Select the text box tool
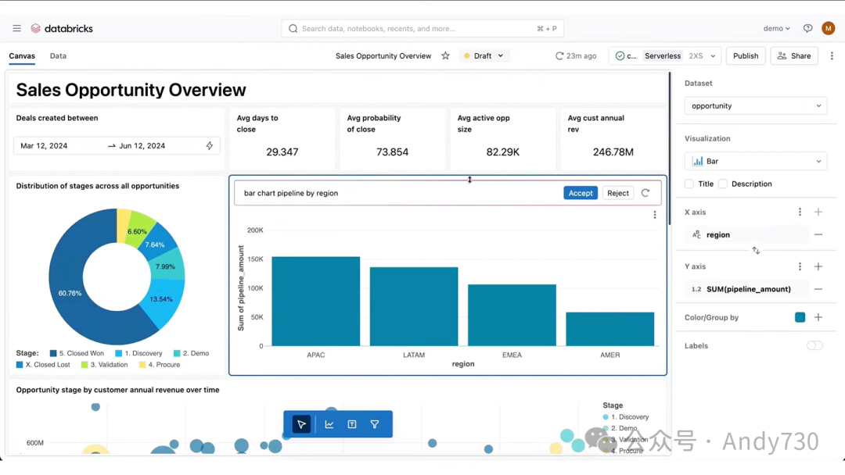This screenshot has height=475, width=845. tap(352, 424)
